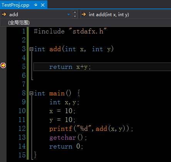Open the int add(int x, int y) member dropdown
The image size is (171, 162).
(x=126, y=14)
